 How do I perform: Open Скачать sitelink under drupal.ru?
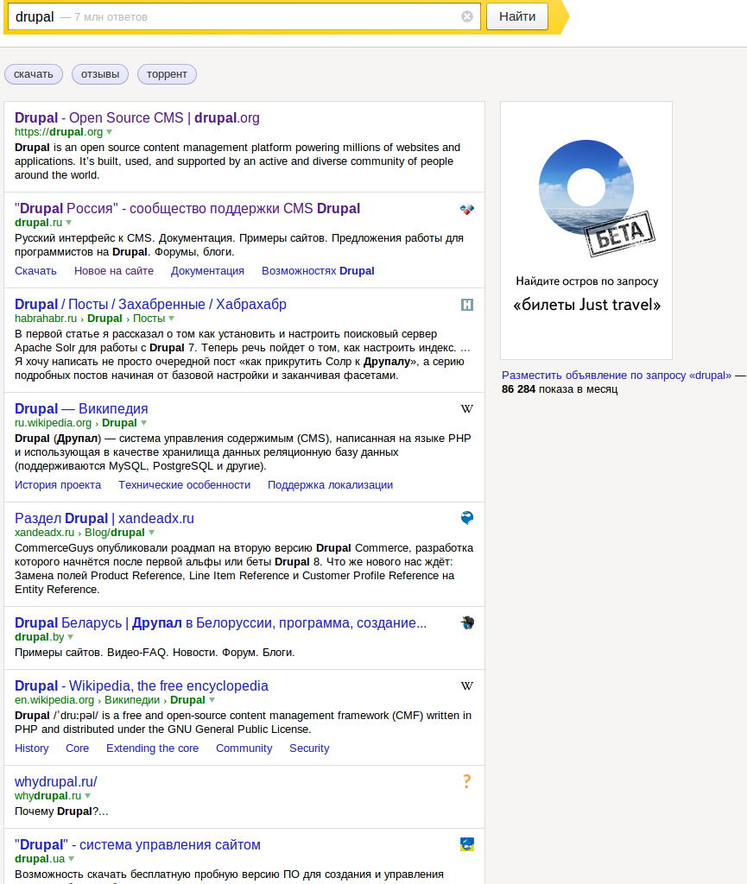(35, 271)
